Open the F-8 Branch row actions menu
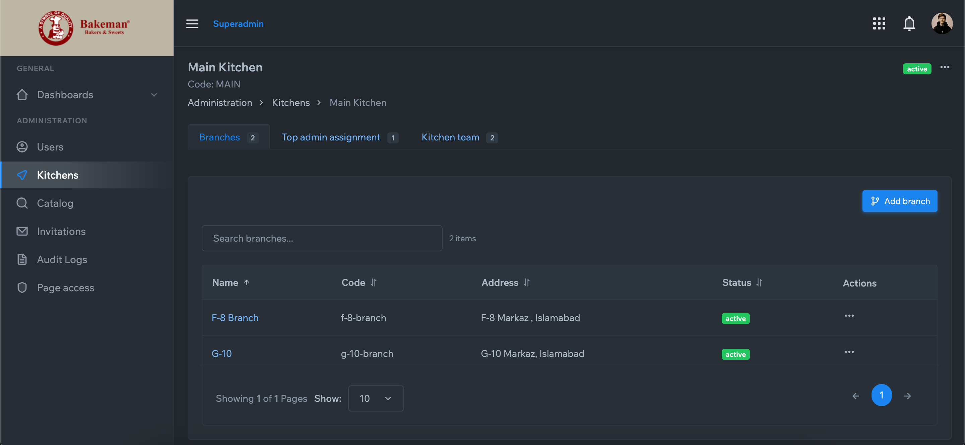 (x=849, y=316)
